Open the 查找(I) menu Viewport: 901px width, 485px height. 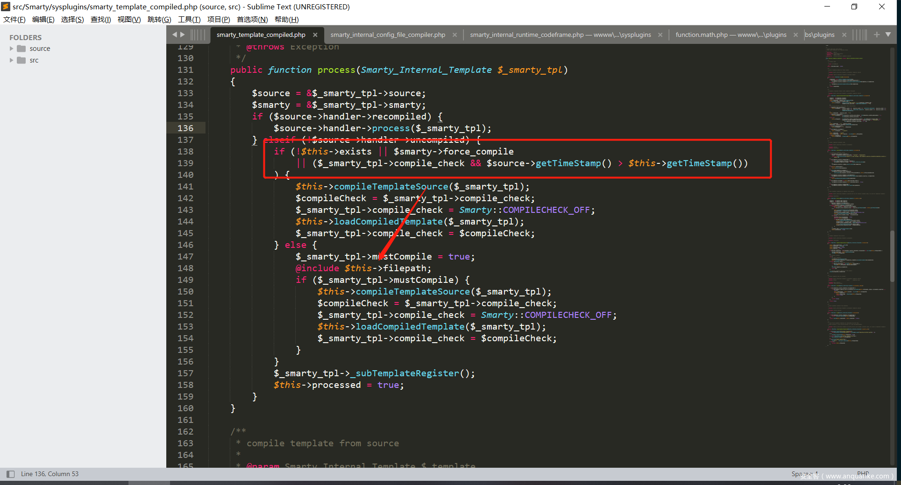100,19
